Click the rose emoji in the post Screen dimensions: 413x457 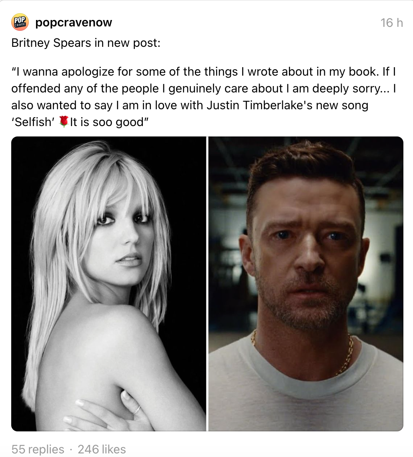click(x=64, y=122)
